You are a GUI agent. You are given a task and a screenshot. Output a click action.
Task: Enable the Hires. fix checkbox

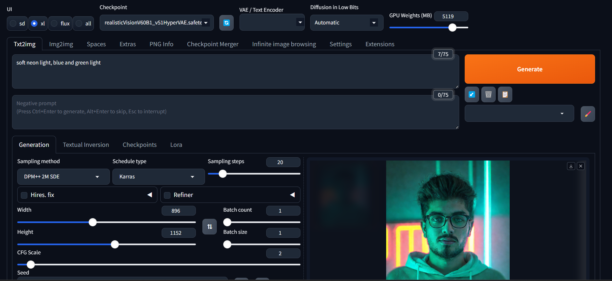(24, 195)
